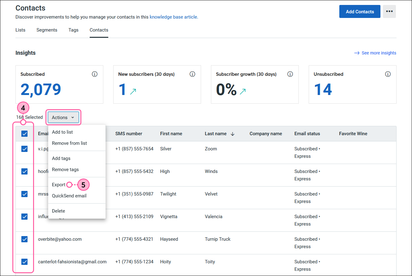Switch to the Segments tab
The width and height of the screenshot is (412, 276).
pyautogui.click(x=47, y=30)
